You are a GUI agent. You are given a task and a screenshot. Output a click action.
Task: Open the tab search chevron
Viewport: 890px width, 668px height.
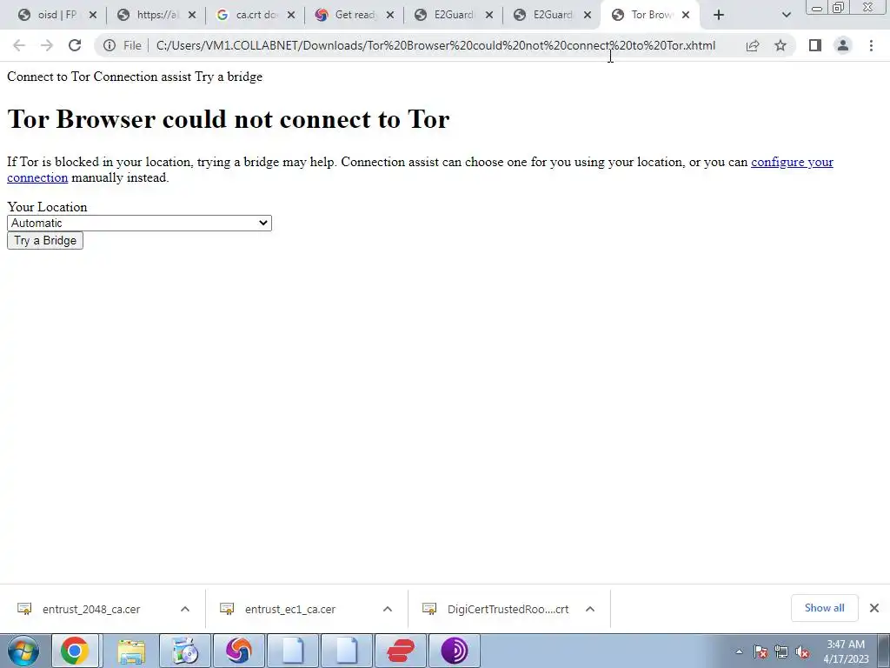coord(786,16)
